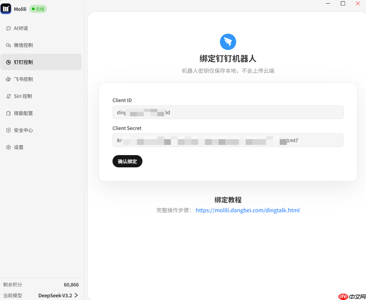Open the dingtalk.html tutorial link

(248, 210)
